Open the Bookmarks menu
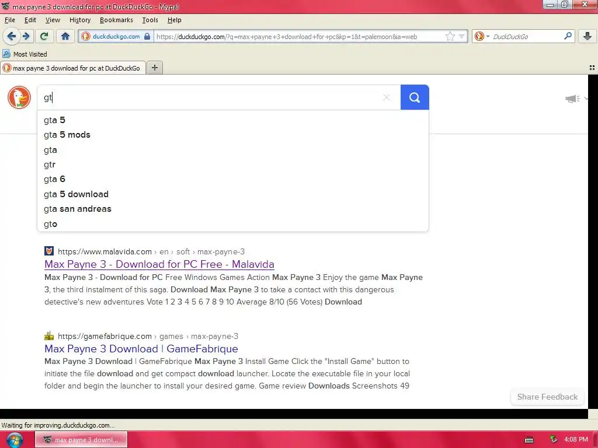598x448 pixels. 116,20
